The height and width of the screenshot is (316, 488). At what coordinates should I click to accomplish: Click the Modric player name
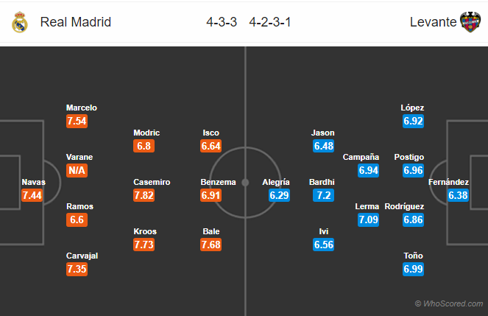tap(146, 133)
